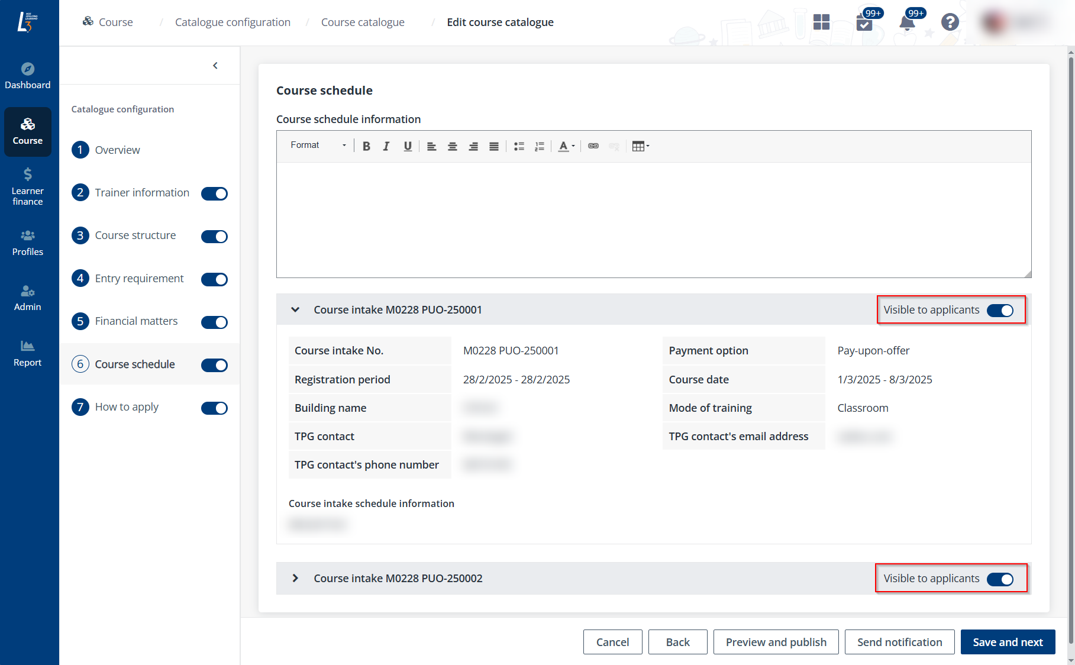
Task: Insert a bulleted list
Action: point(519,146)
